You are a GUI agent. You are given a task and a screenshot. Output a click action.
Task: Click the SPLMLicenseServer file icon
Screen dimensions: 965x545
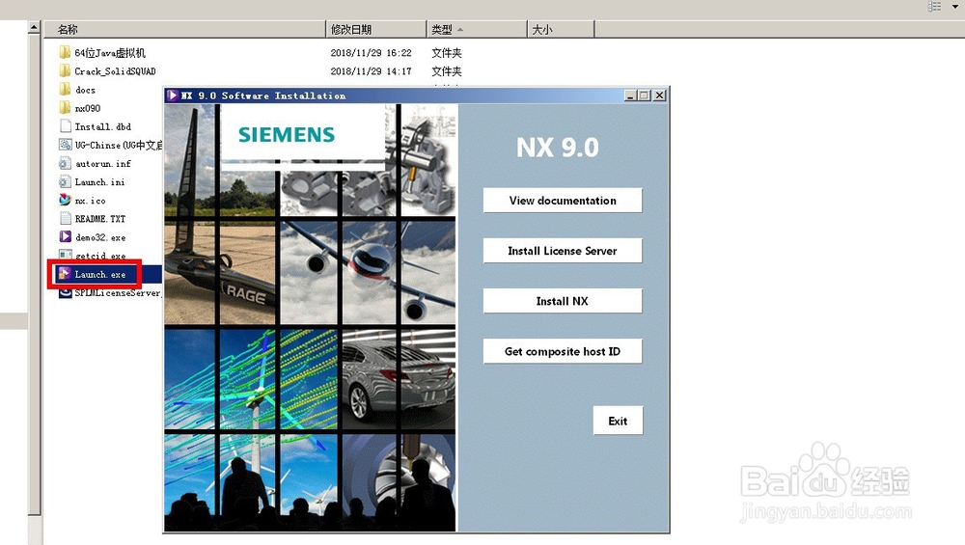click(66, 293)
